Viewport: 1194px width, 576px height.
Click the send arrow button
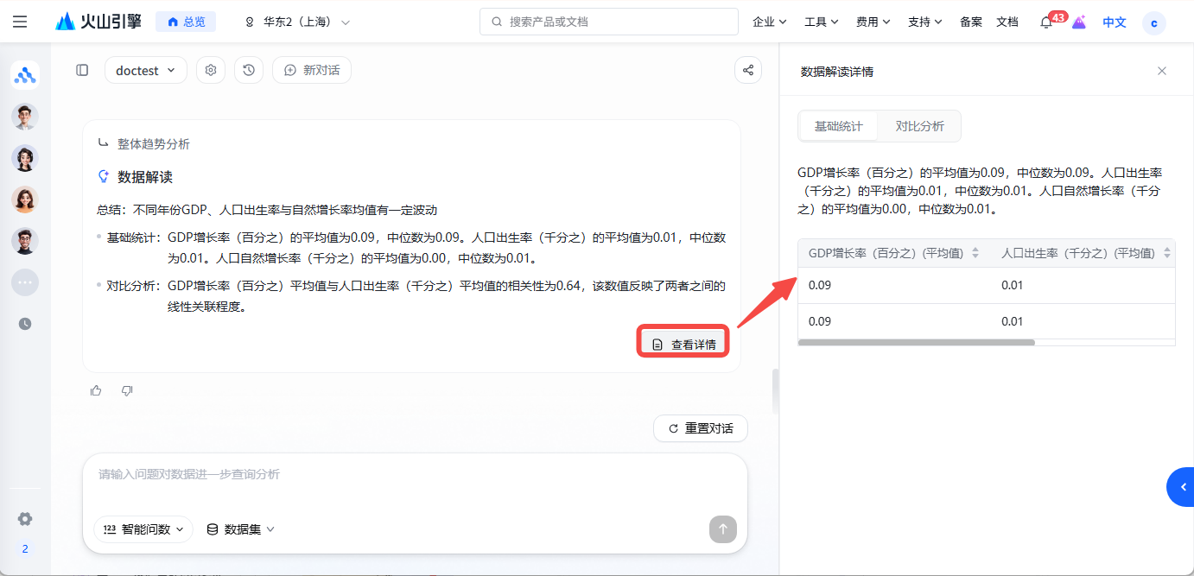(x=723, y=529)
